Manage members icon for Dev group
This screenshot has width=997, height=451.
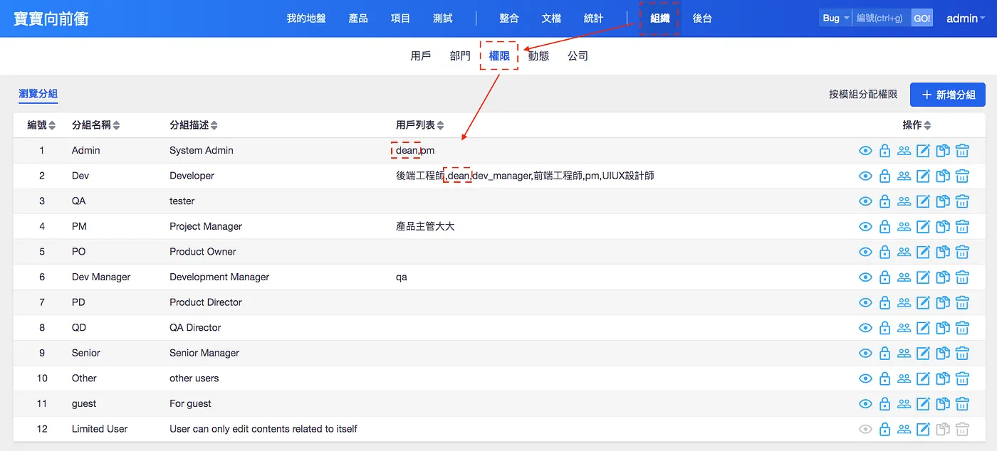point(904,176)
